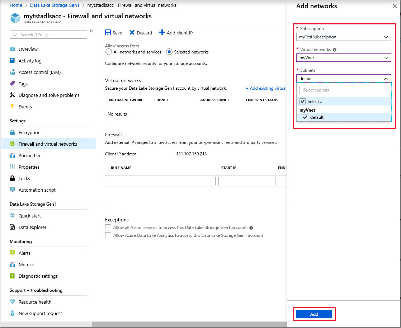The height and width of the screenshot is (328, 401).
Task: Click the Discard X icon
Action: pyautogui.click(x=132, y=33)
